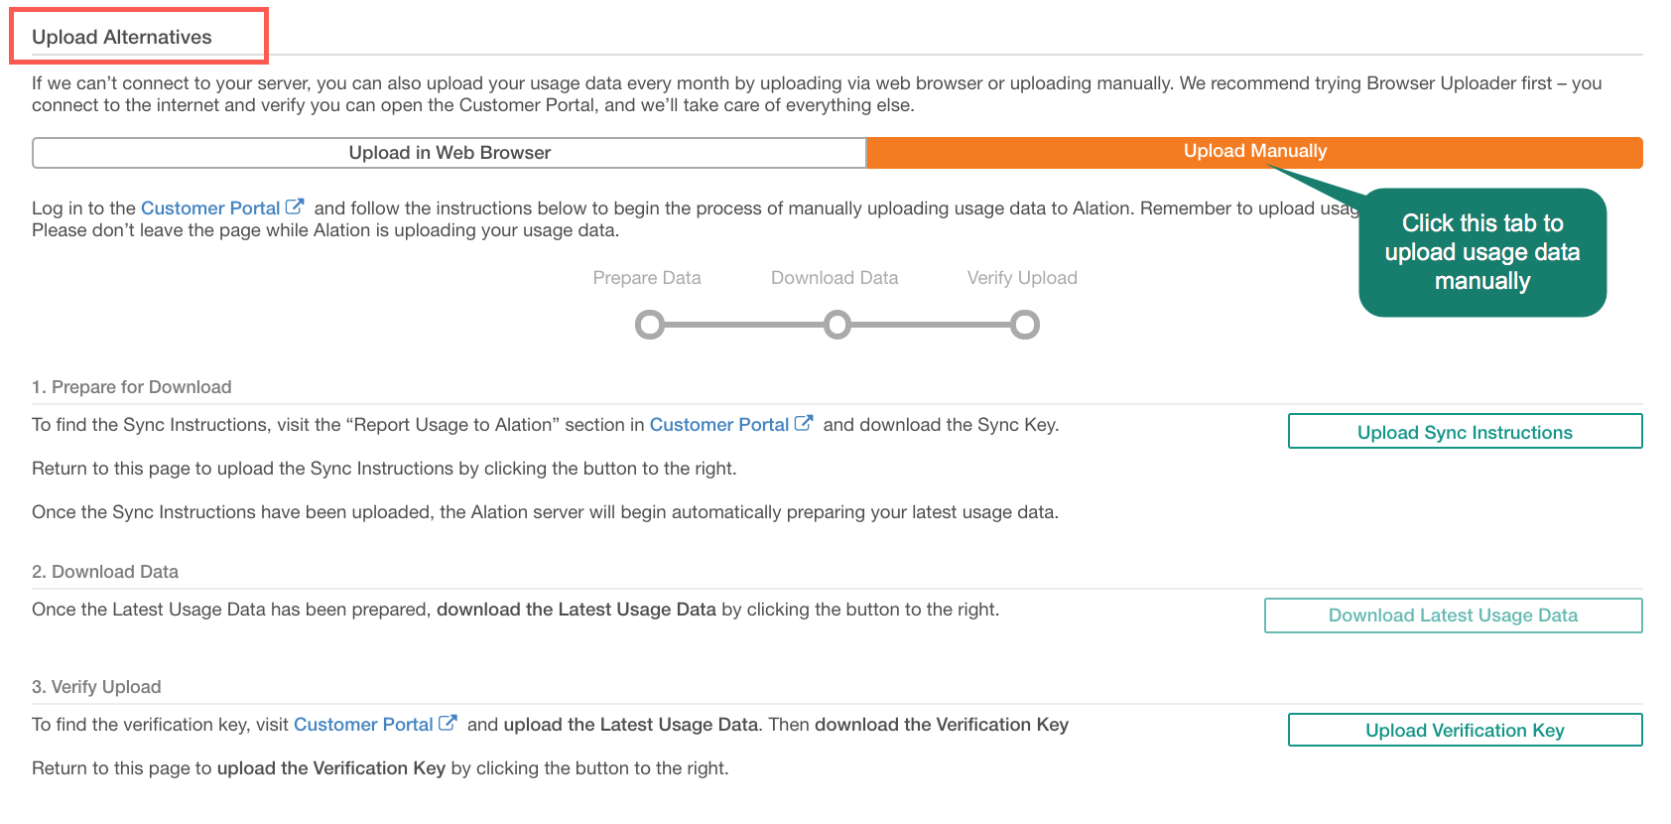Open Customer Portal link in Verify step
The height and width of the screenshot is (824, 1671).
point(363,725)
